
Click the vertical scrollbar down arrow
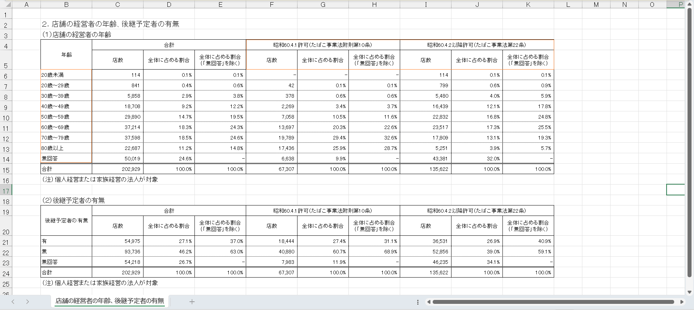point(689,292)
